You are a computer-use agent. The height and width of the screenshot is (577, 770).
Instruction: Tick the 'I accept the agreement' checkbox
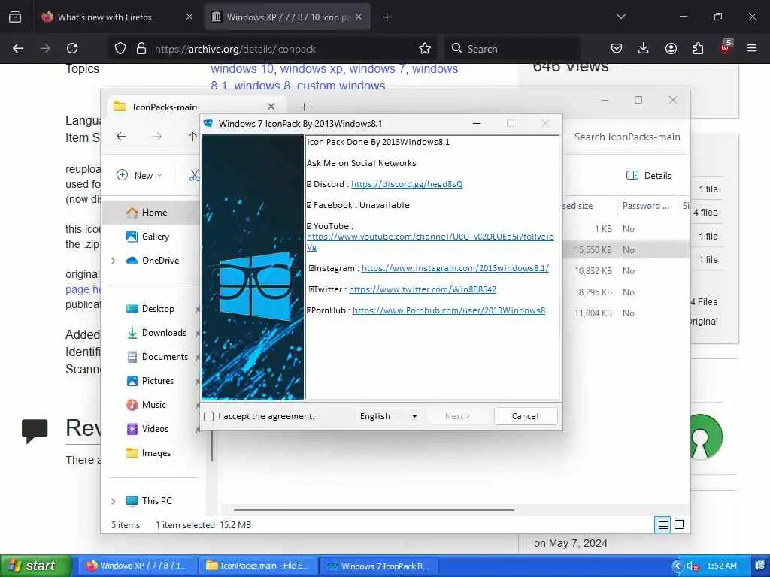coord(209,416)
